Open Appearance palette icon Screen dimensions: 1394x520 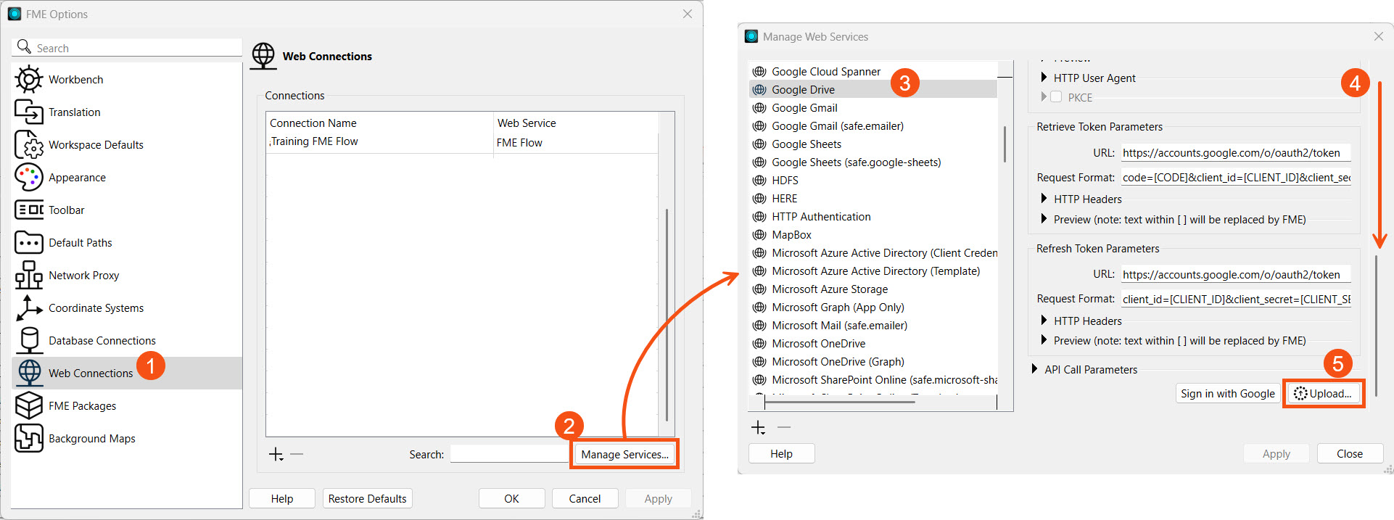click(x=29, y=177)
